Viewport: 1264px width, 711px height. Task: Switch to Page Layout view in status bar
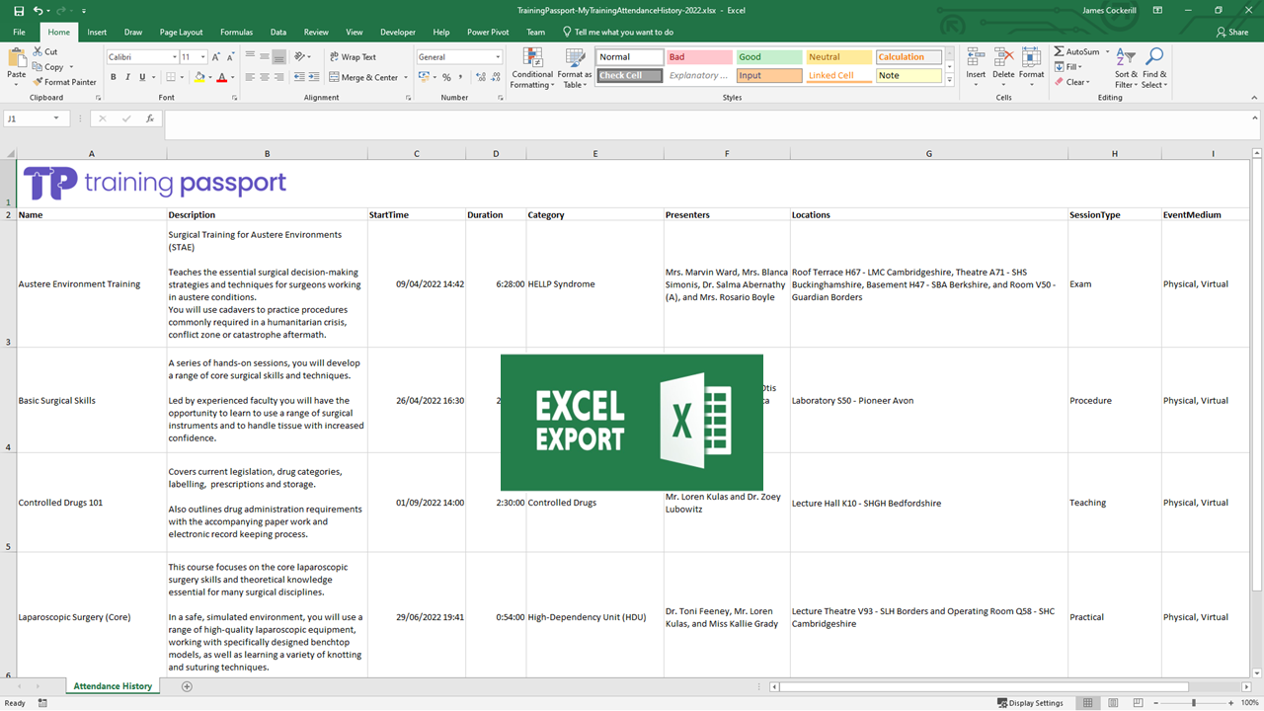(x=1114, y=703)
